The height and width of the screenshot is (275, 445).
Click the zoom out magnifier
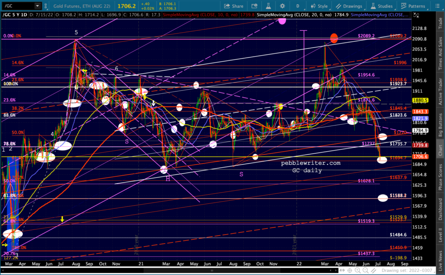click(365, 271)
